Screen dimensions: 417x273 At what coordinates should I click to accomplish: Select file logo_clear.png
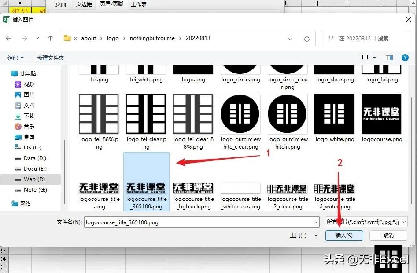coord(335,74)
